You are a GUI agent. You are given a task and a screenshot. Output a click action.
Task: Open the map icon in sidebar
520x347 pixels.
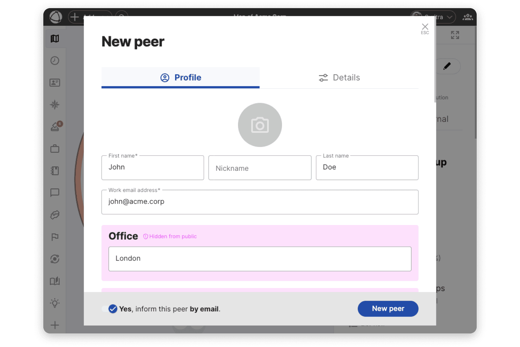tap(55, 39)
